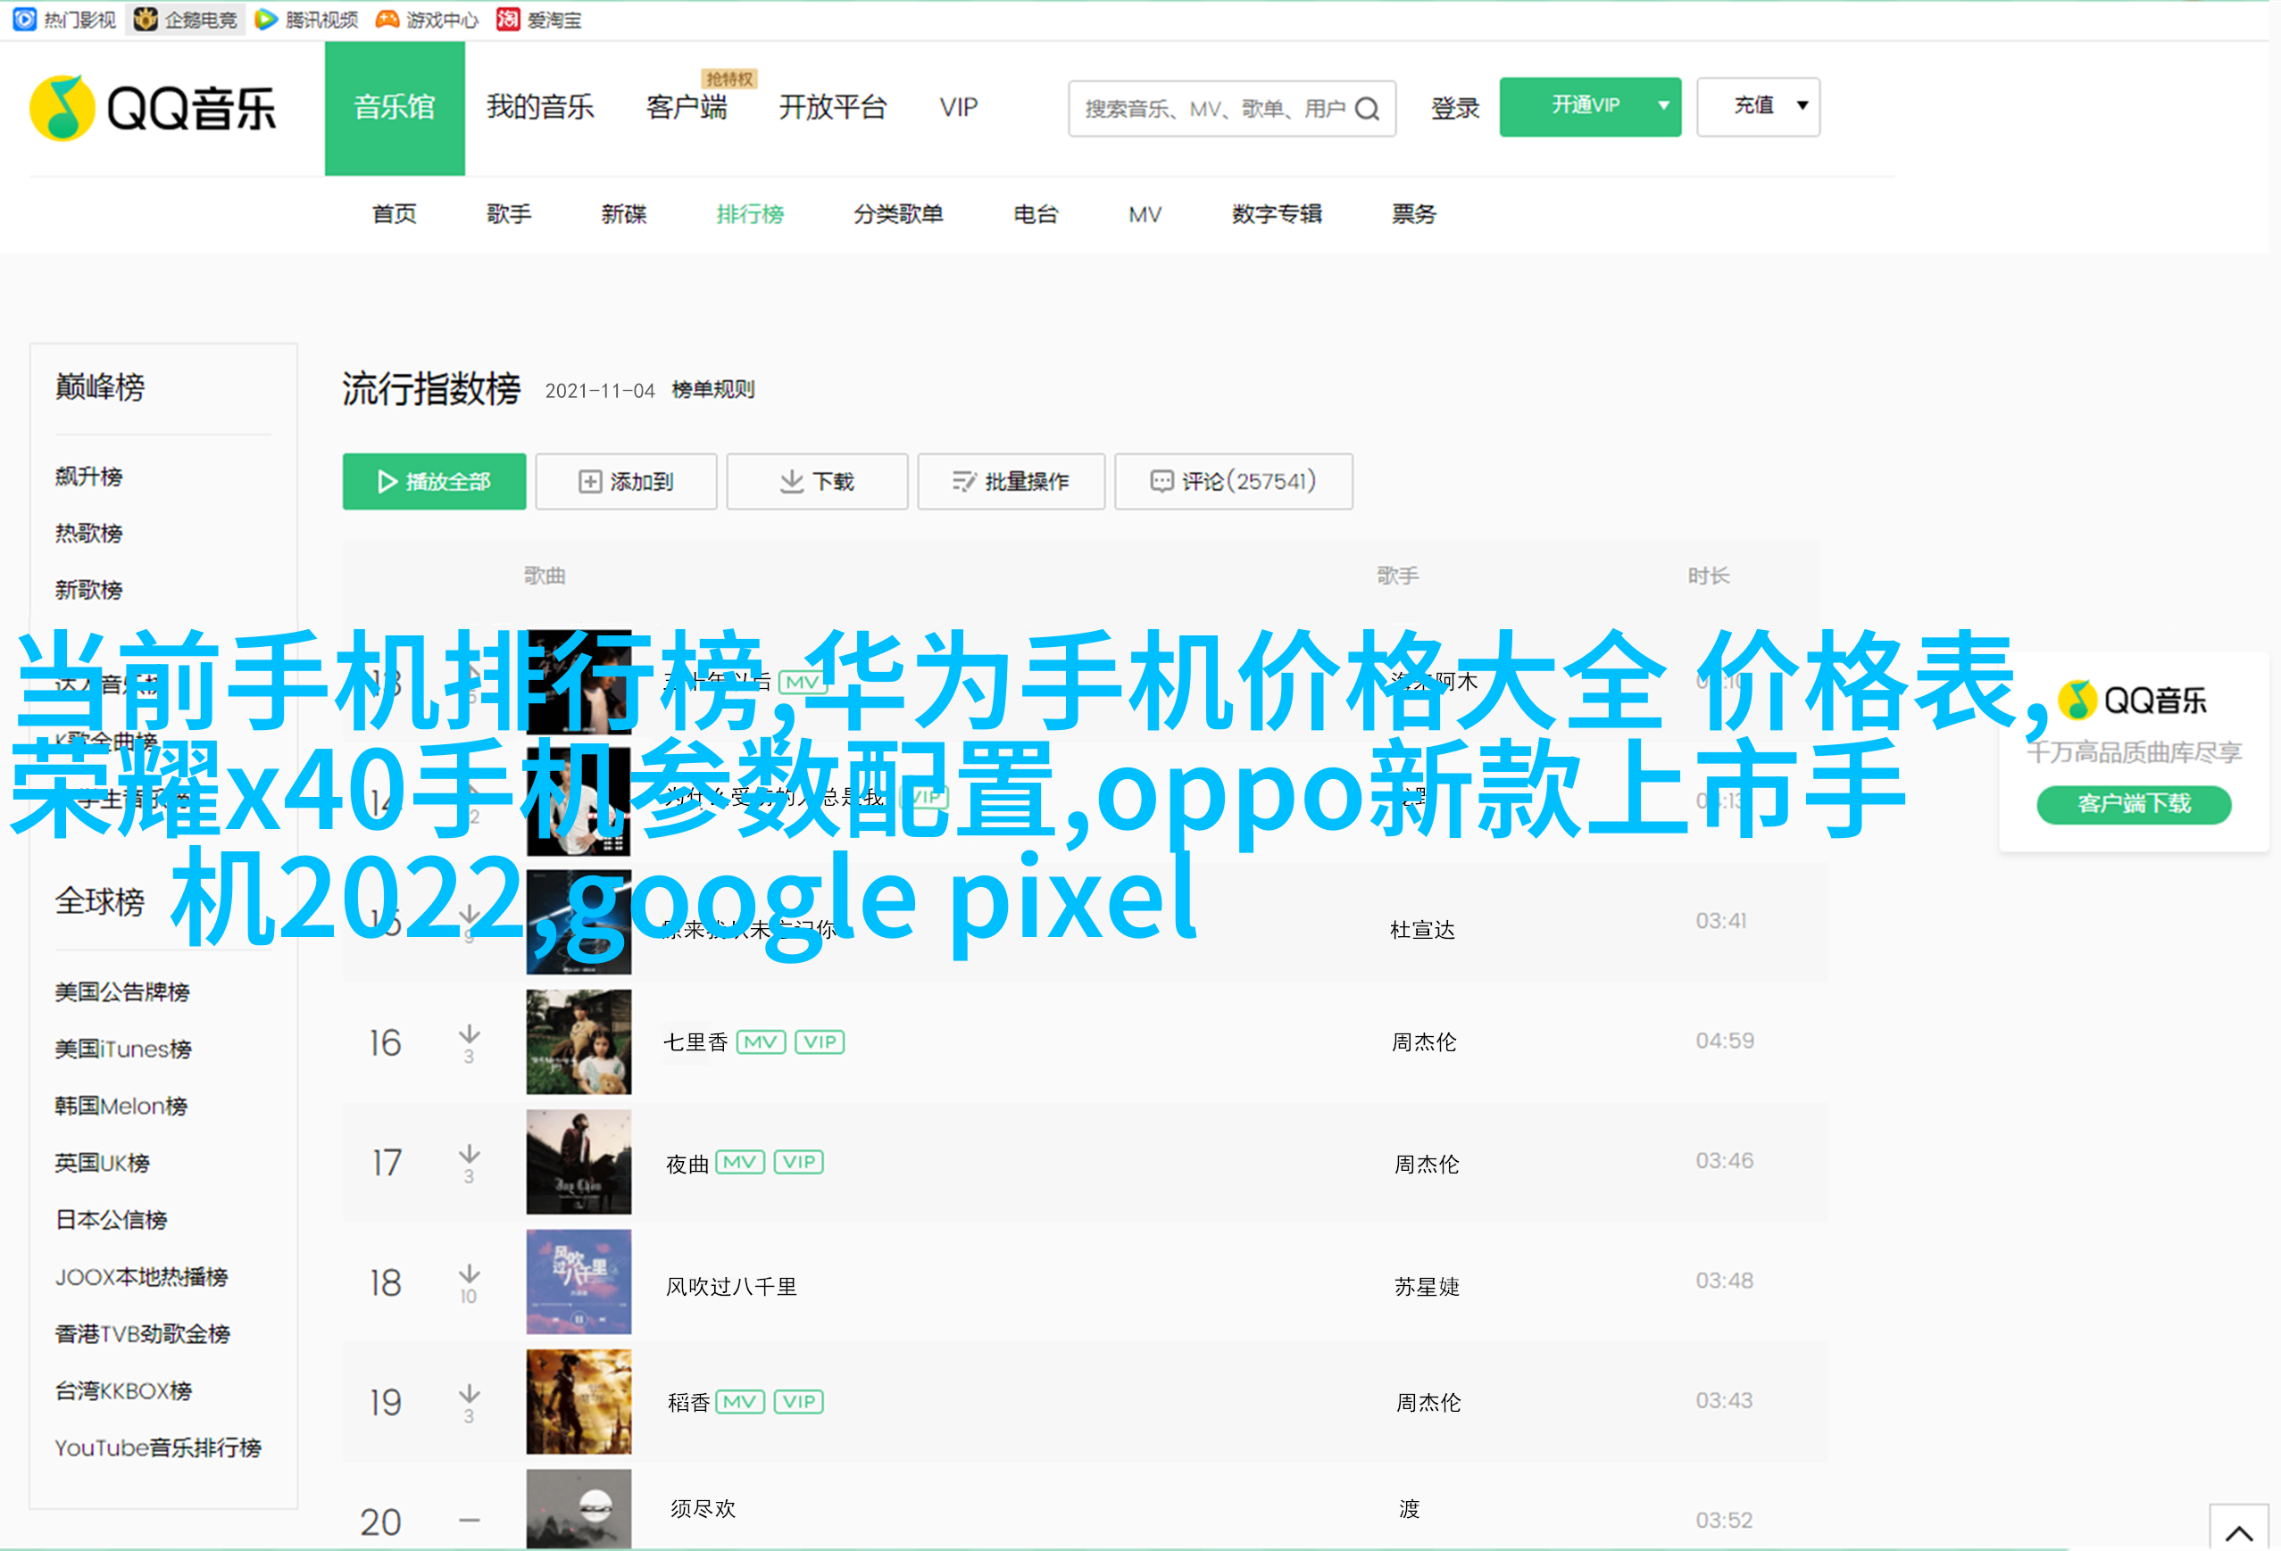Select 排行榜 submenu

click(x=750, y=214)
